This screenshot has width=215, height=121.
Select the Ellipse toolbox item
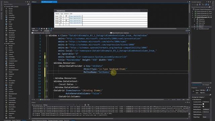click(x=10, y=72)
